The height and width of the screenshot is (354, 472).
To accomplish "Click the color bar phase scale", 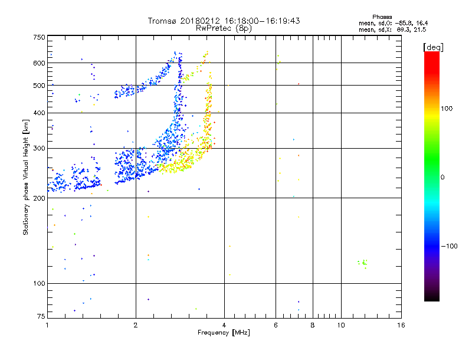I will click(432, 176).
